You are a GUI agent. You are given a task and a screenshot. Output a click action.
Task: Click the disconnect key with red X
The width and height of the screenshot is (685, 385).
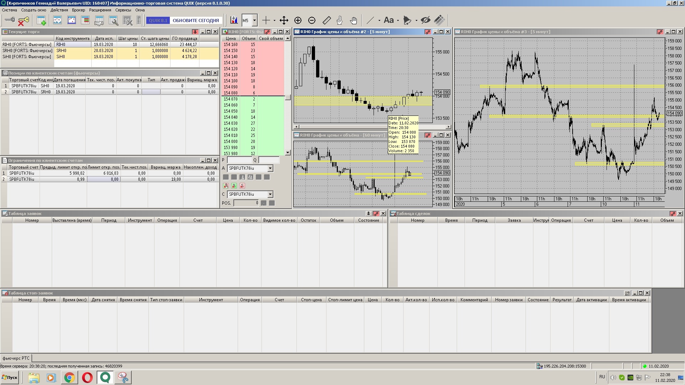[x=23, y=21]
